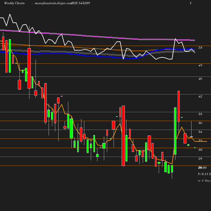Click the "34" price axis label

click(x=200, y=132)
